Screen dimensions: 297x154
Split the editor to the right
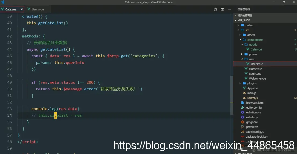[222, 9]
